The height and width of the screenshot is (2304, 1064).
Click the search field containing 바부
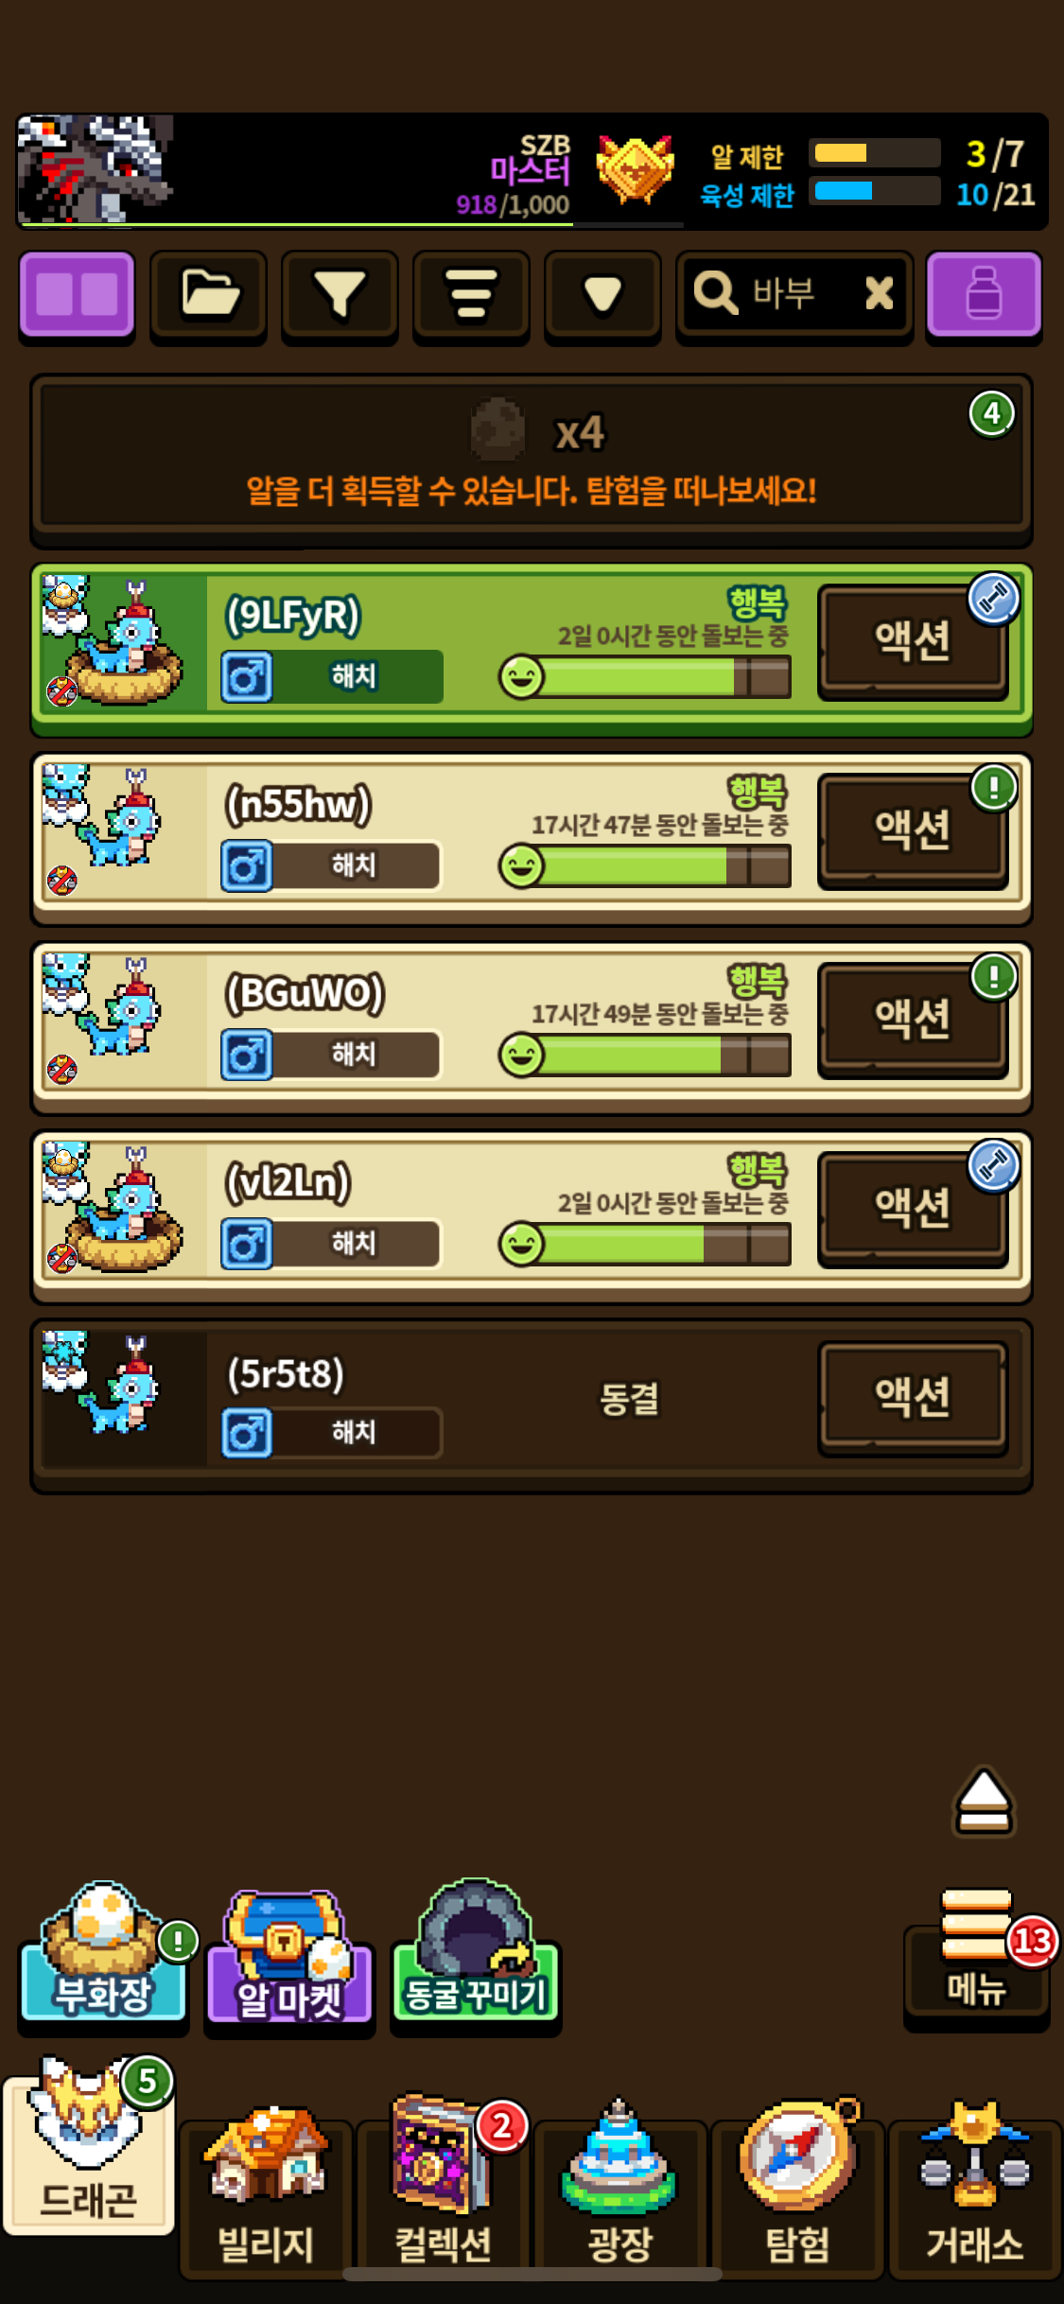(x=794, y=294)
